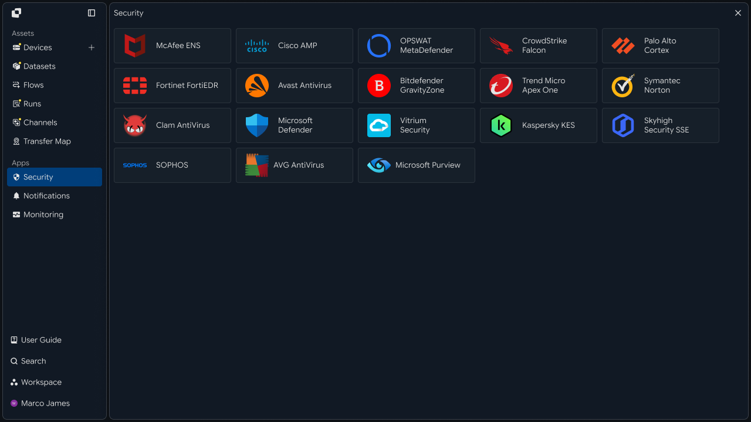Select the OPSWAT MetaDefender label
The height and width of the screenshot is (422, 751).
(x=427, y=46)
